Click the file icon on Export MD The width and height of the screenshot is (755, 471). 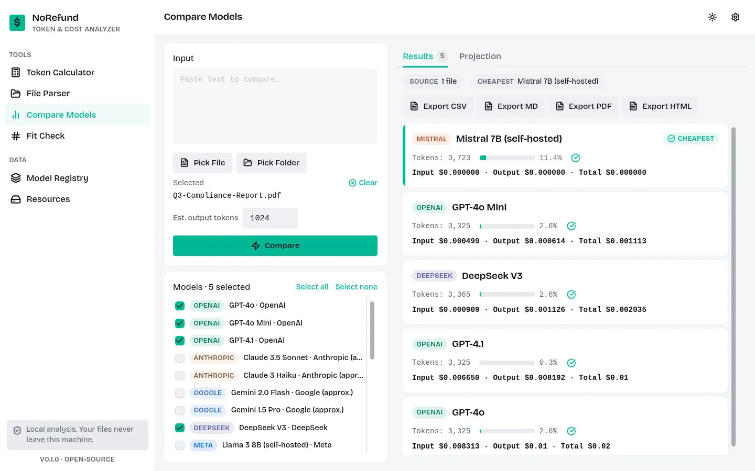488,106
